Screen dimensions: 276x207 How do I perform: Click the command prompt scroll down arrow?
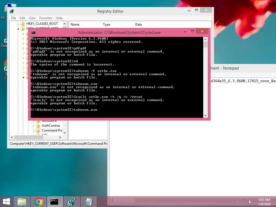[205, 116]
